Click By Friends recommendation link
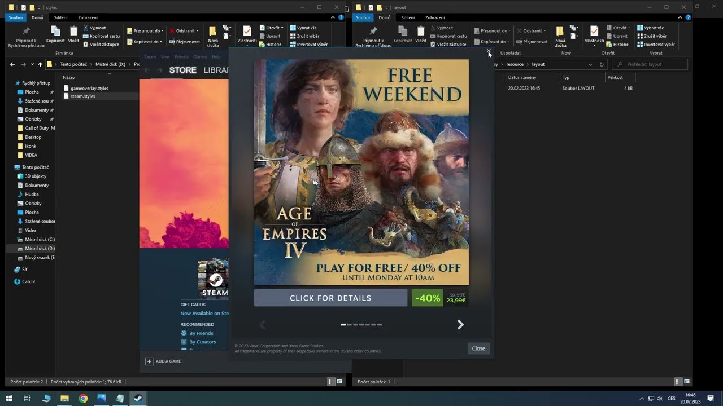Image resolution: width=723 pixels, height=406 pixels. click(201, 333)
